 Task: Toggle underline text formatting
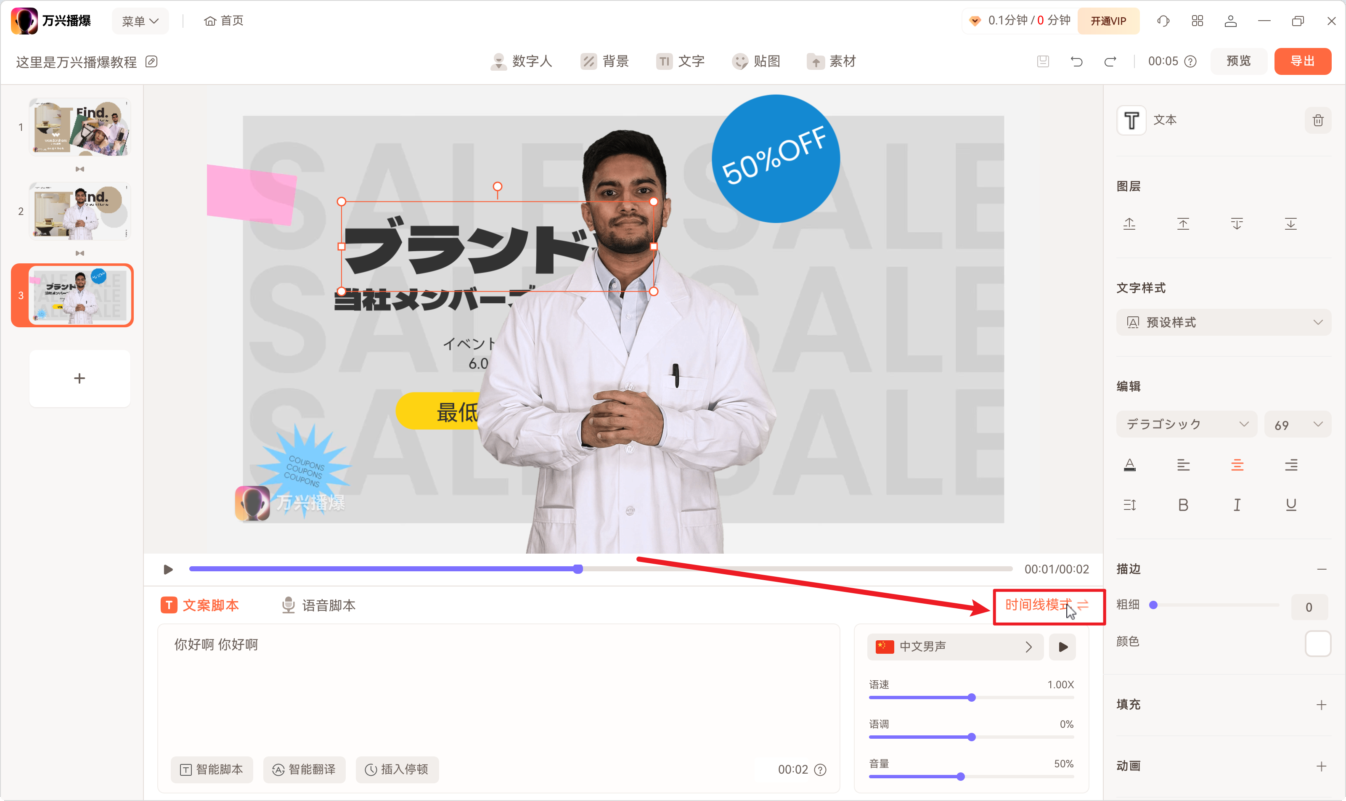[1290, 505]
